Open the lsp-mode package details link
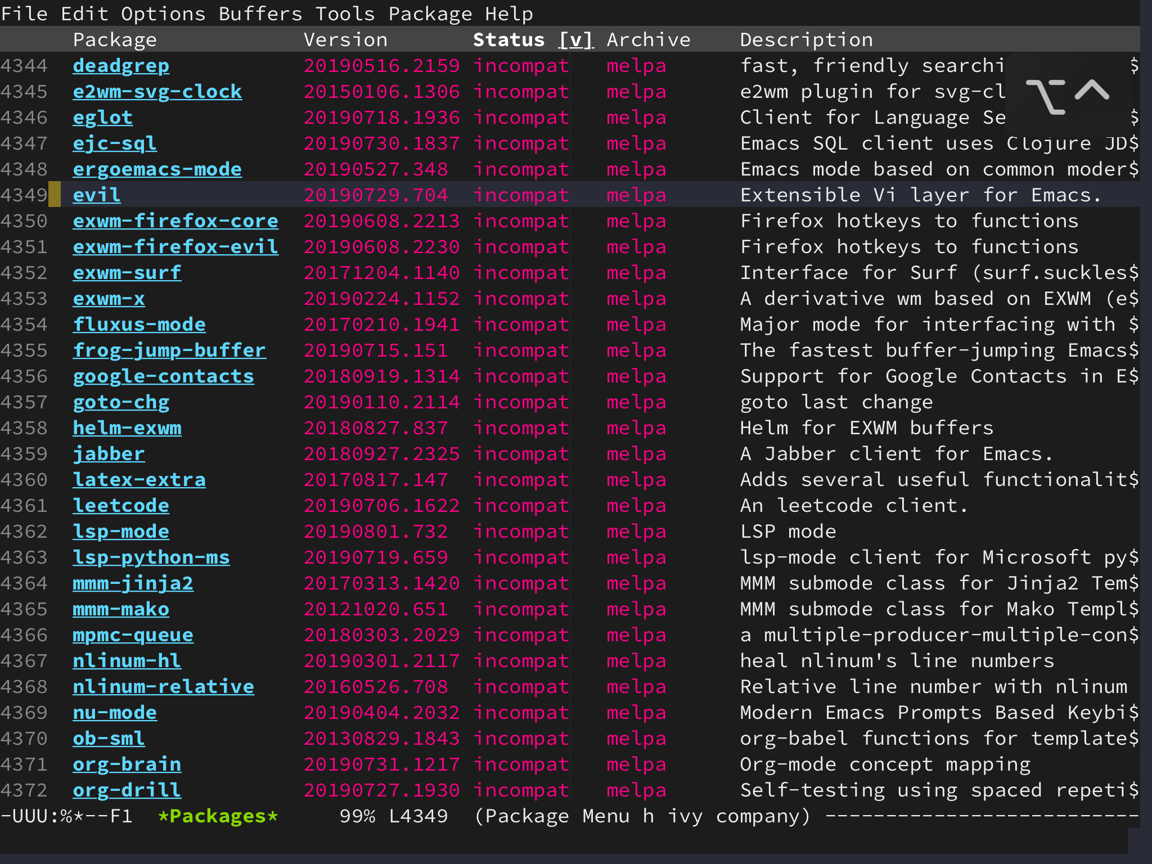The width and height of the screenshot is (1152, 864). click(120, 531)
